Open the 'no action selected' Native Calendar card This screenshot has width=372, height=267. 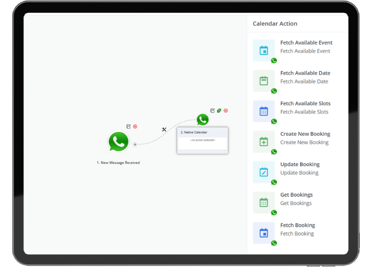(203, 140)
